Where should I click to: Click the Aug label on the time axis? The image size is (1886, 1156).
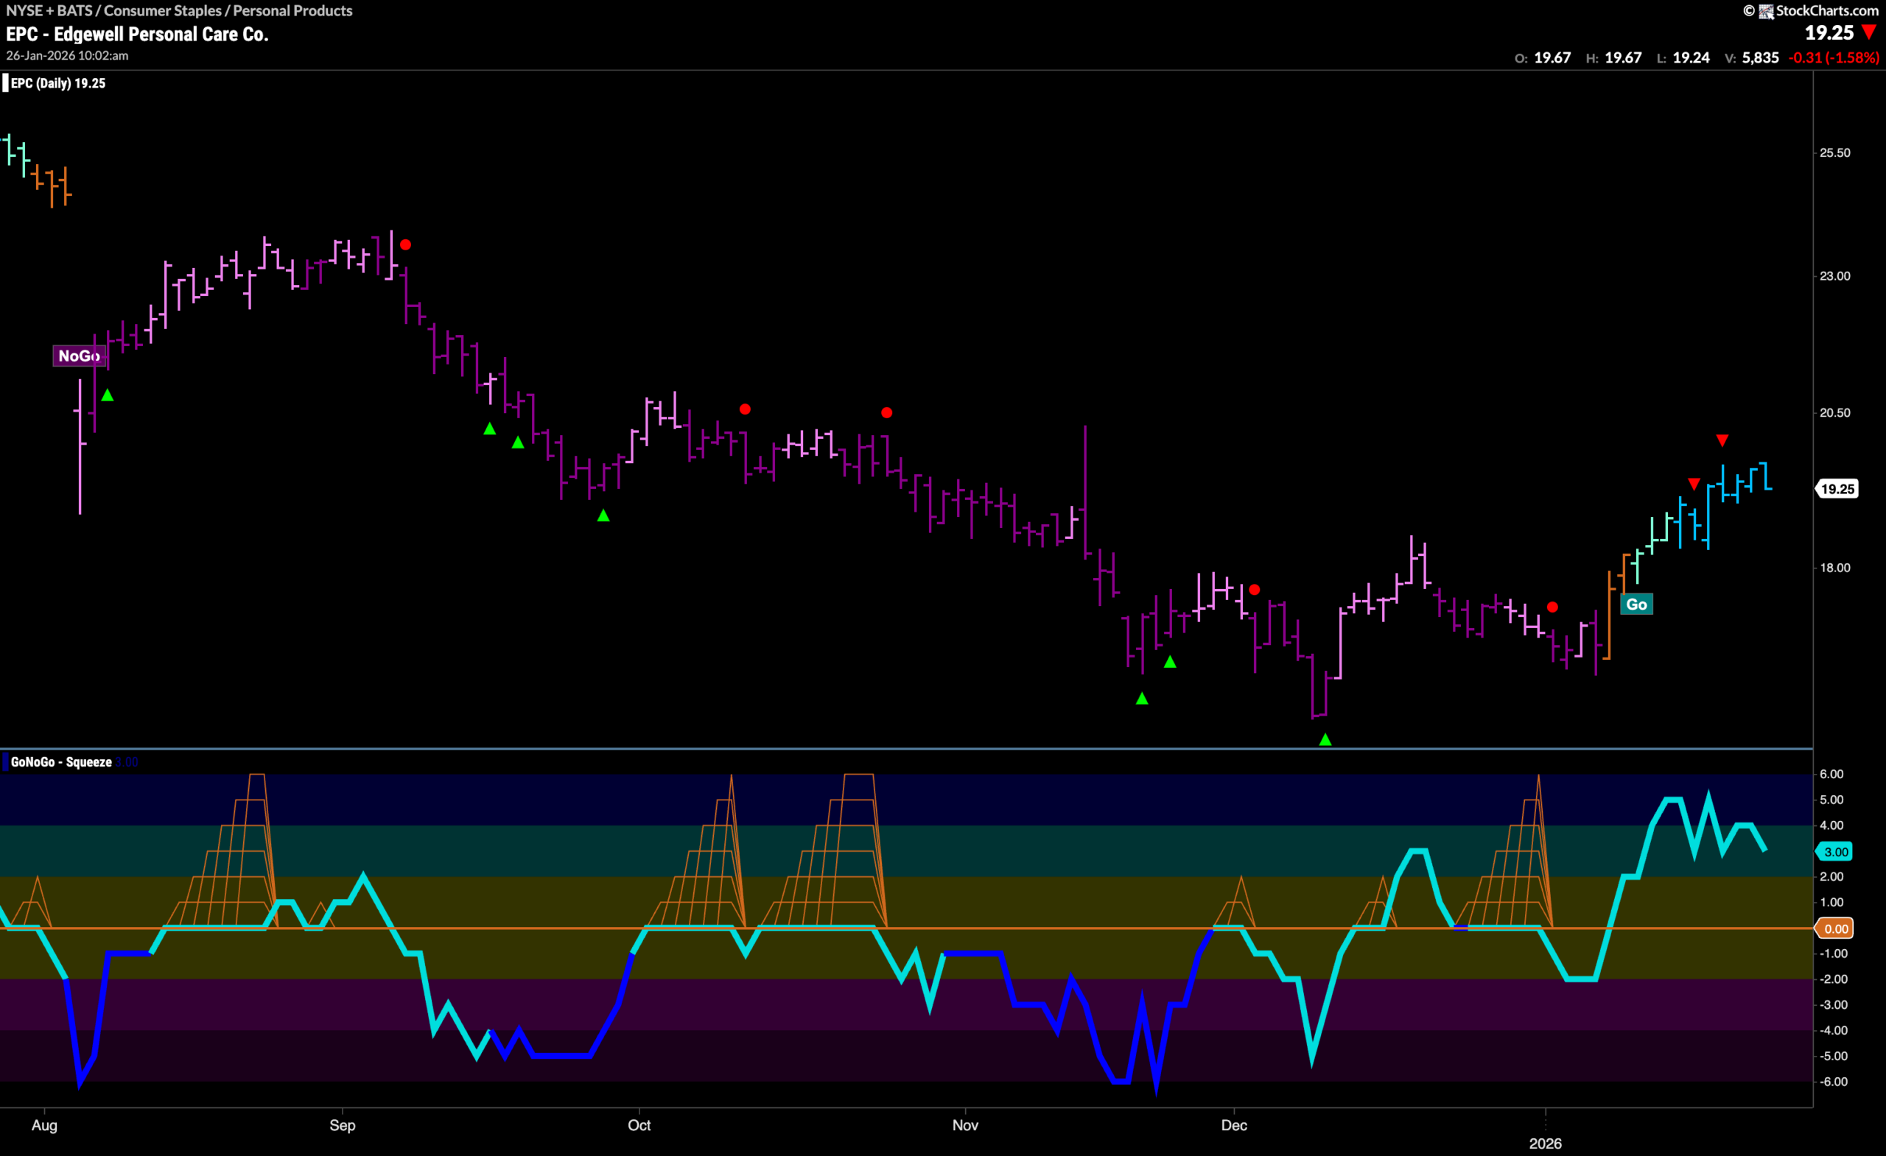pos(44,1125)
